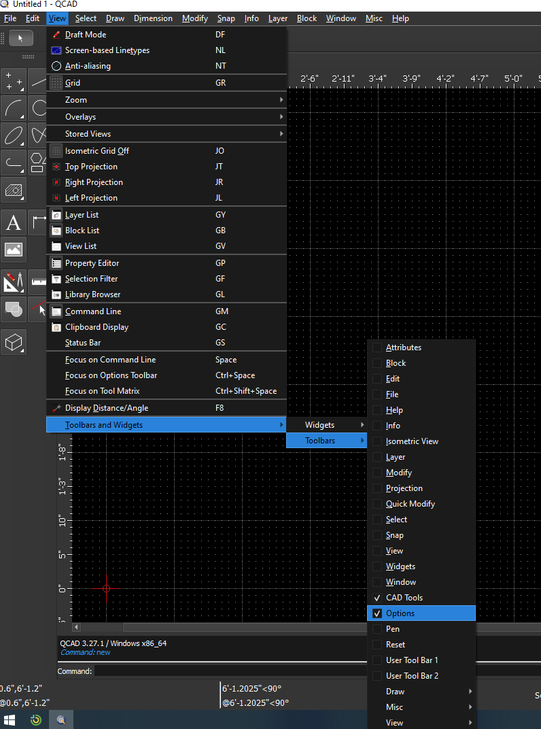Click the Windows Start button

(10, 719)
